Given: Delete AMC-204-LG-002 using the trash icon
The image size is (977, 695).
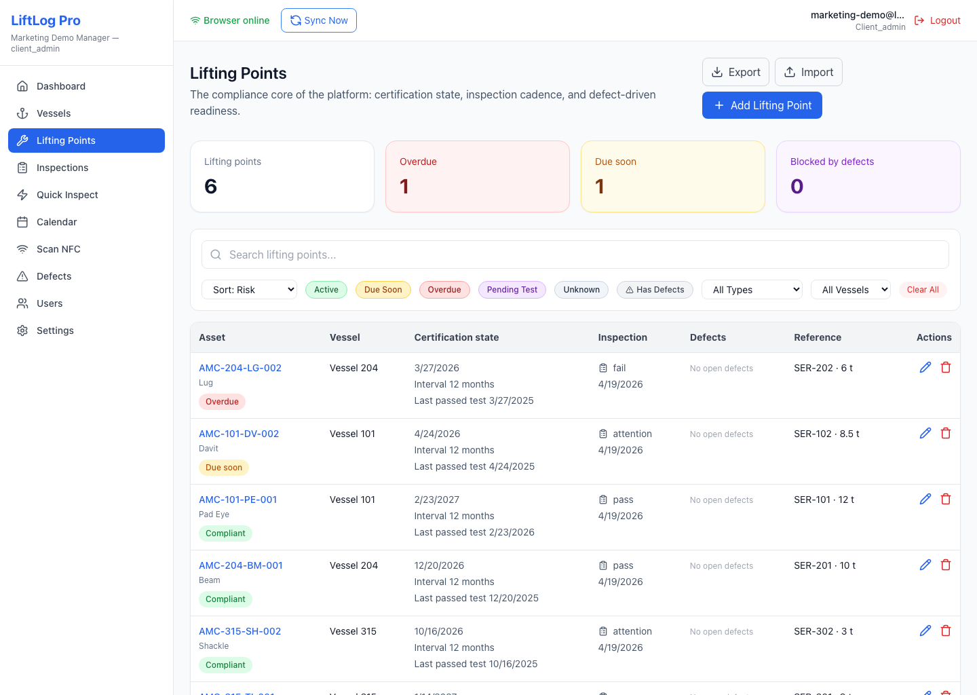Looking at the screenshot, I should [946, 367].
